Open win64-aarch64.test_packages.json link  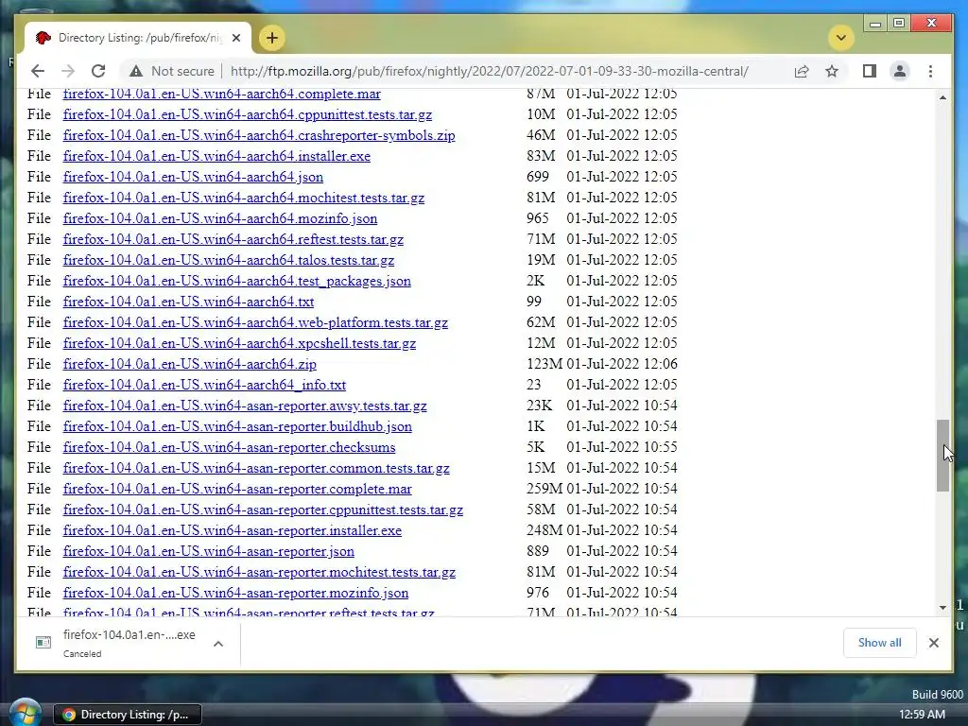tap(237, 281)
